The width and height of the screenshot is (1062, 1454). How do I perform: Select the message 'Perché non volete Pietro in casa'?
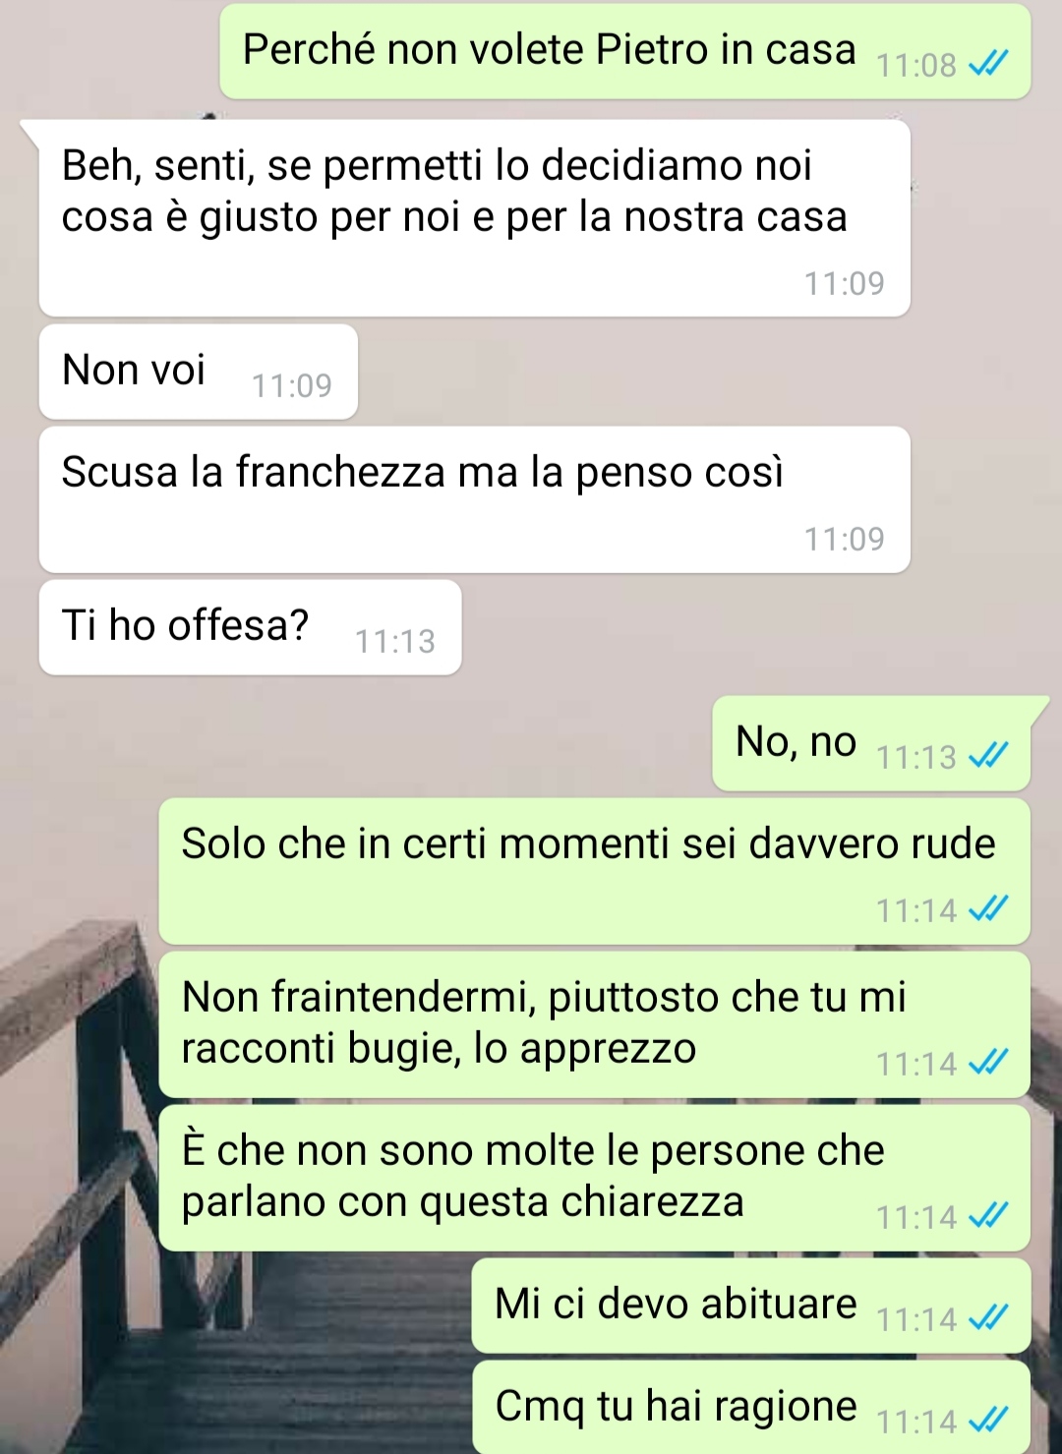(625, 51)
